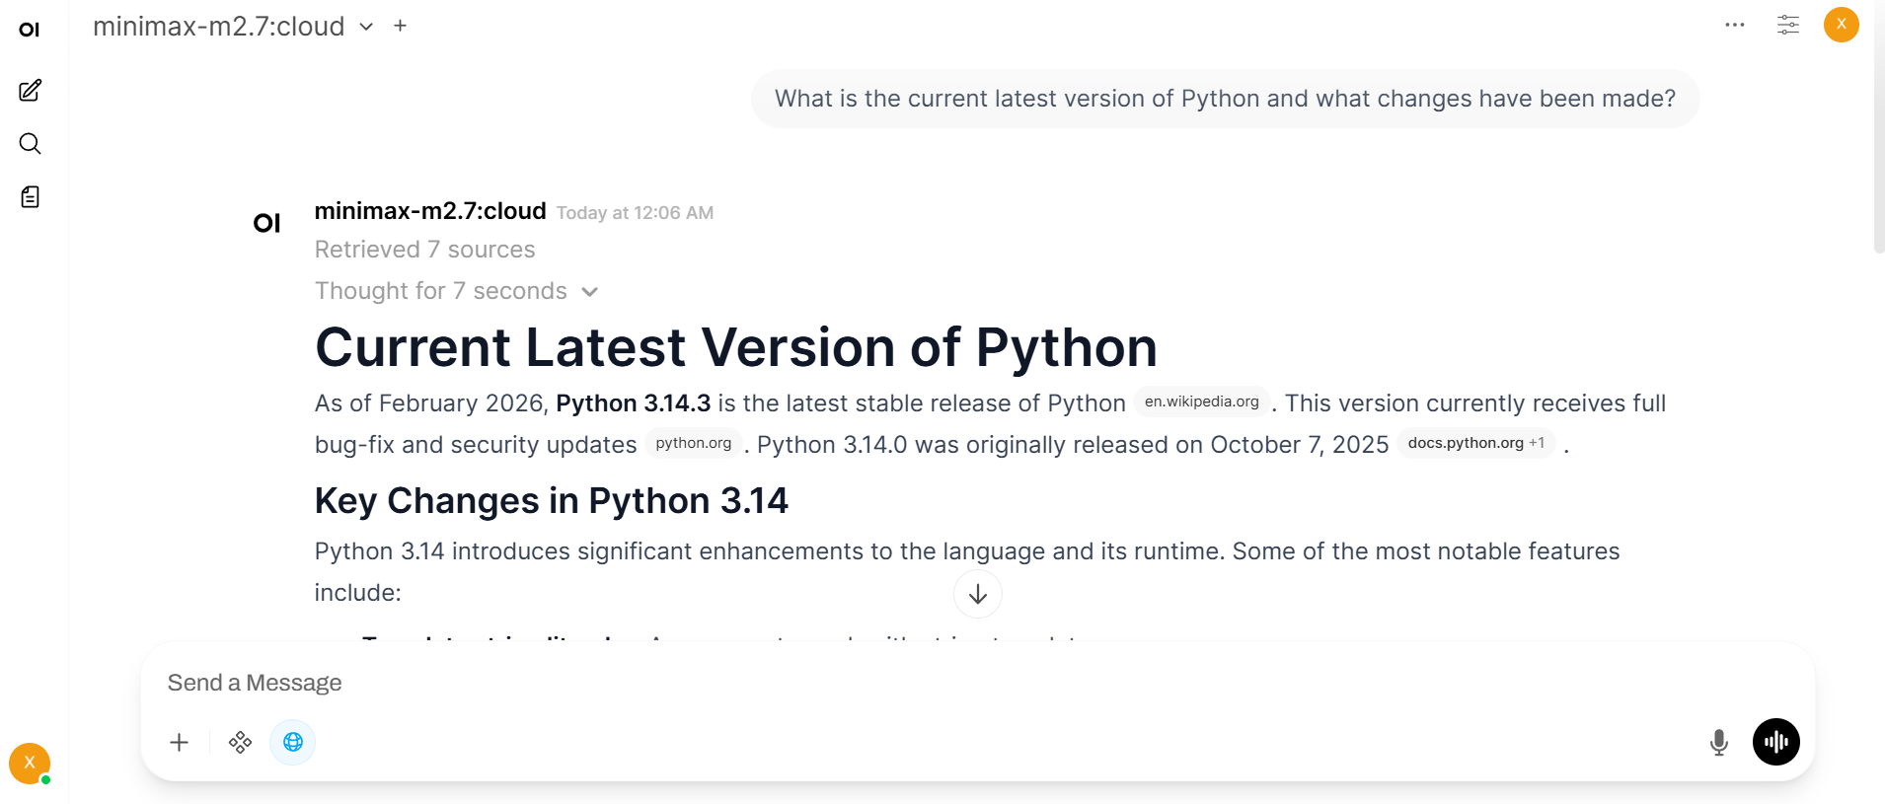Expand the 'Thought for 7 seconds' section
The image size is (1885, 804).
457,291
